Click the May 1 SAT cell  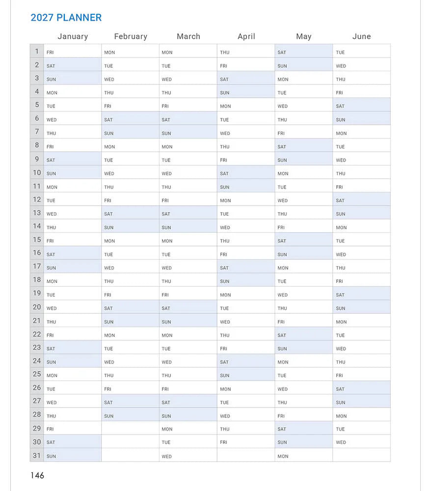pyautogui.click(x=304, y=52)
